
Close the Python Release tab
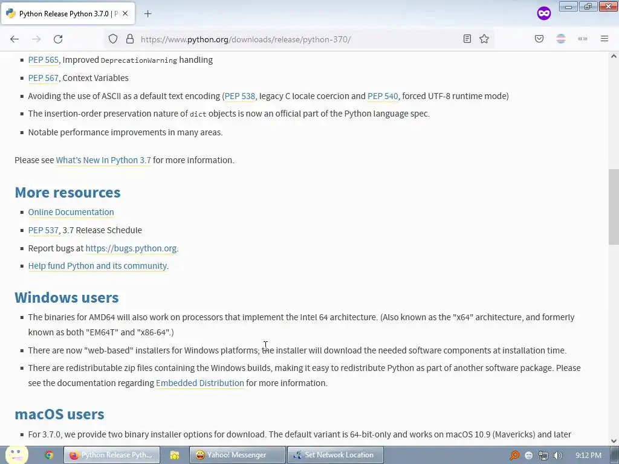pyautogui.click(x=125, y=13)
